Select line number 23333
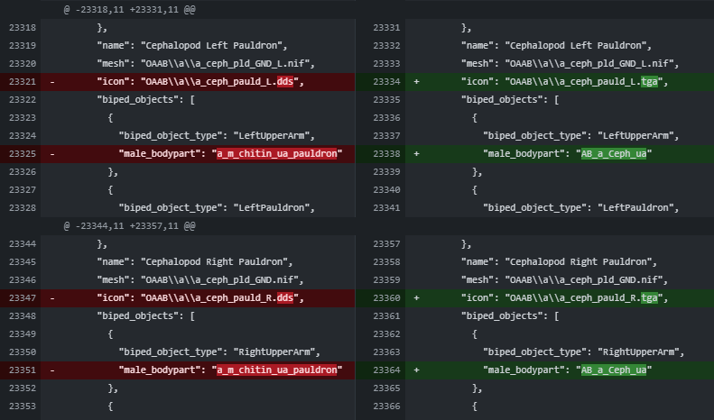The height and width of the screenshot is (420, 714). click(386, 64)
